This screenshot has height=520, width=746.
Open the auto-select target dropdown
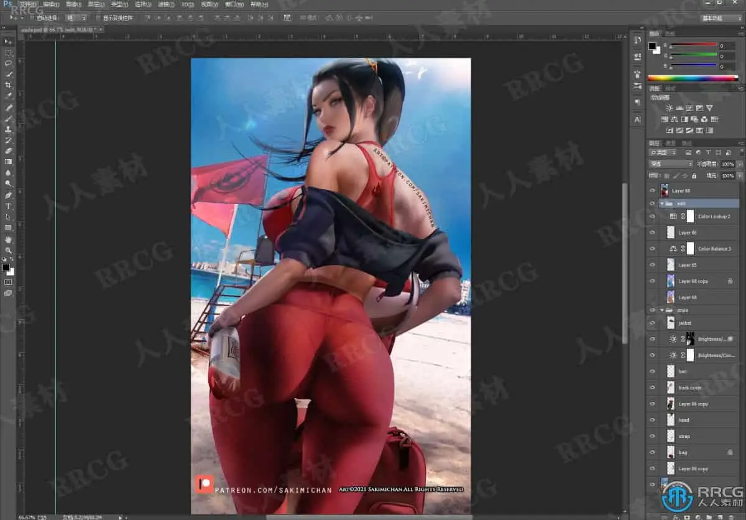click(76, 18)
